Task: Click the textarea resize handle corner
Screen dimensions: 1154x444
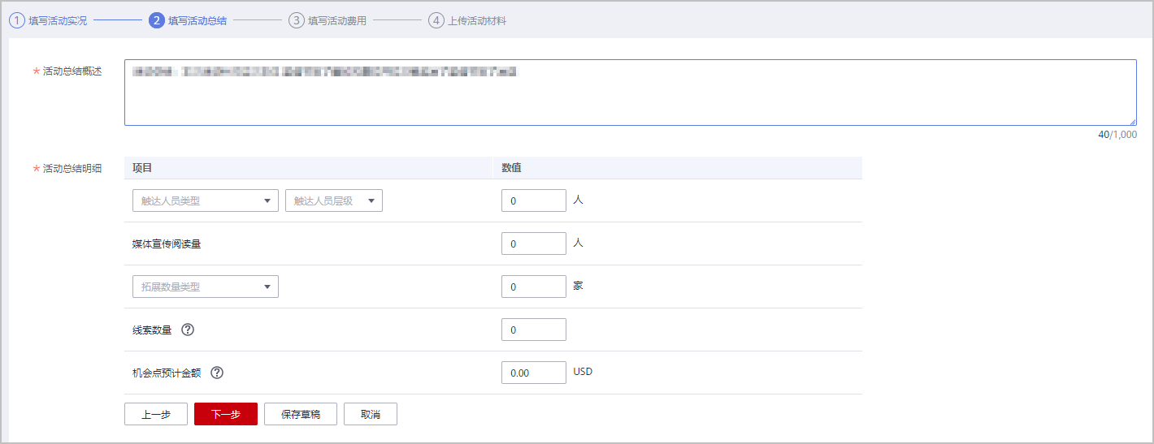Action: click(x=1132, y=122)
